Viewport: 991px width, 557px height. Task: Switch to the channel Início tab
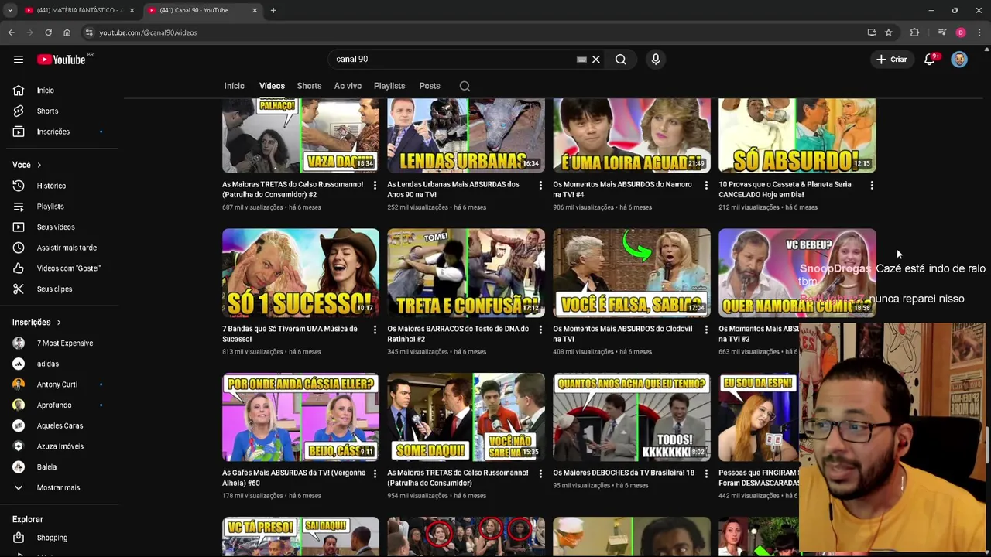[234, 86]
